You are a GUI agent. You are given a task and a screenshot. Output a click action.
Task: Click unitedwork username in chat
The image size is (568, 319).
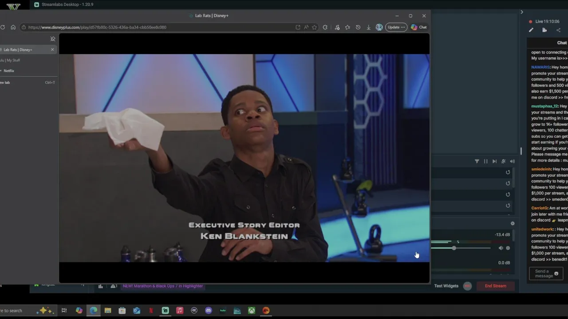542,229
